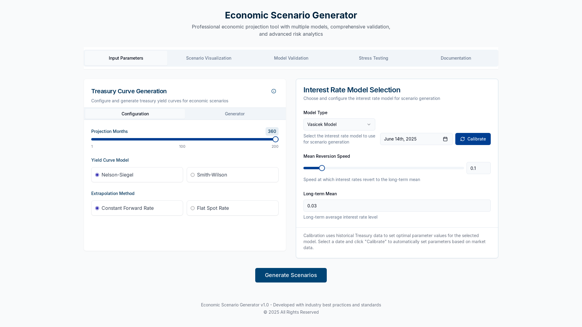Click the Projection Months slider handle
This screenshot has width=582, height=327.
[x=275, y=139]
